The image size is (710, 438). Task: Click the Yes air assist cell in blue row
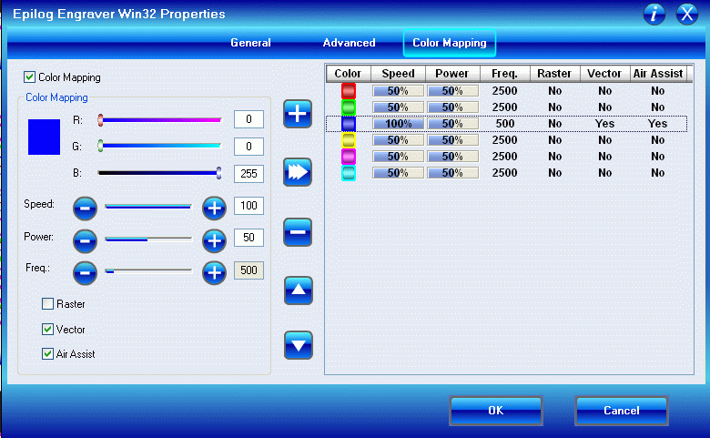click(x=657, y=124)
